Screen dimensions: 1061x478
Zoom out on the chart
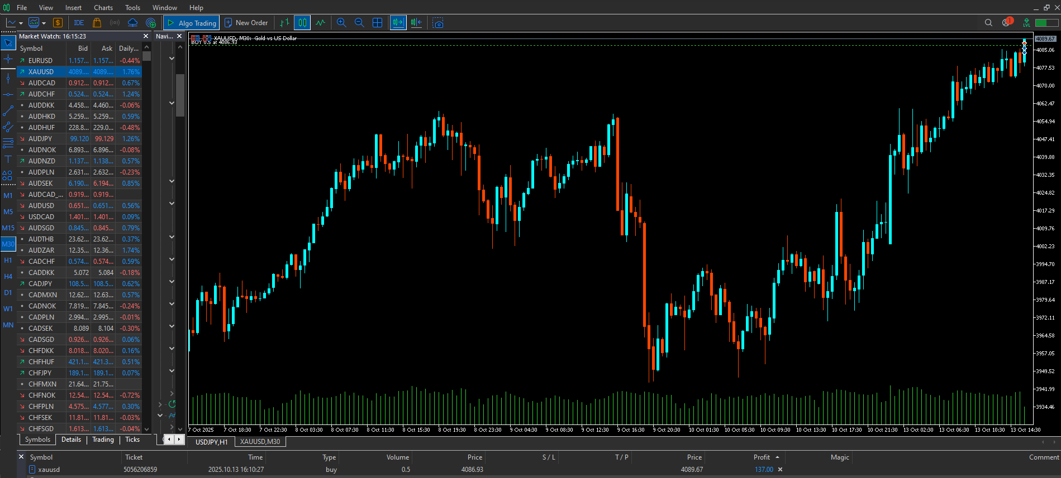(x=359, y=23)
